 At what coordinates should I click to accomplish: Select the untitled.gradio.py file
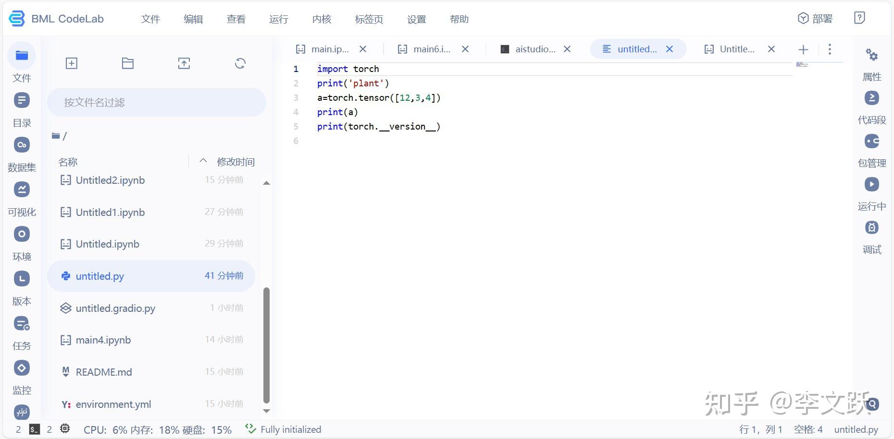point(115,308)
